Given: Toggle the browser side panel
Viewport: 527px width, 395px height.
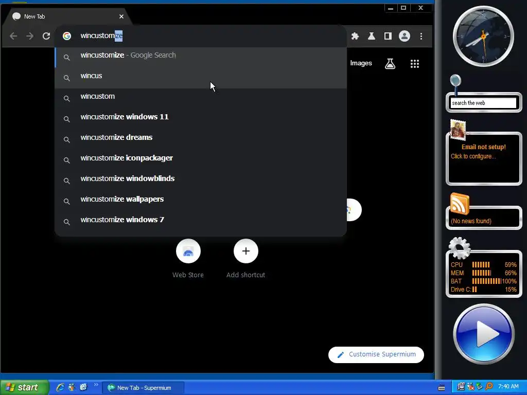Looking at the screenshot, I should click(388, 37).
